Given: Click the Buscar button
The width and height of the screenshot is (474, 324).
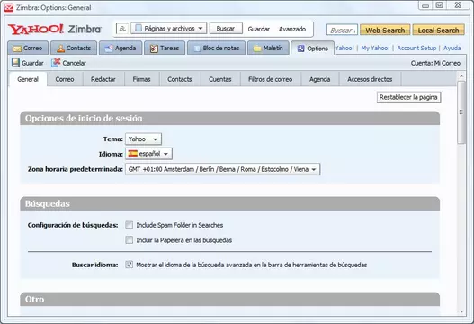Looking at the screenshot, I should coord(226,29).
